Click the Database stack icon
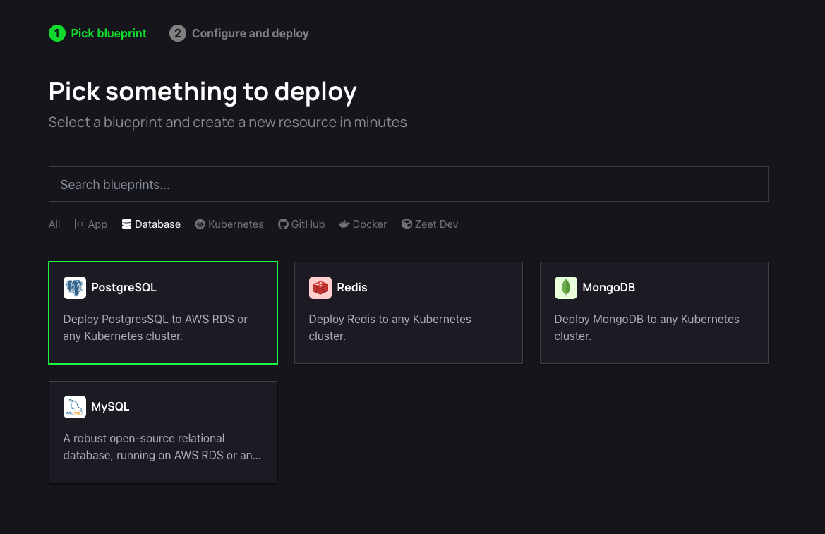This screenshot has height=534, width=825. point(127,224)
